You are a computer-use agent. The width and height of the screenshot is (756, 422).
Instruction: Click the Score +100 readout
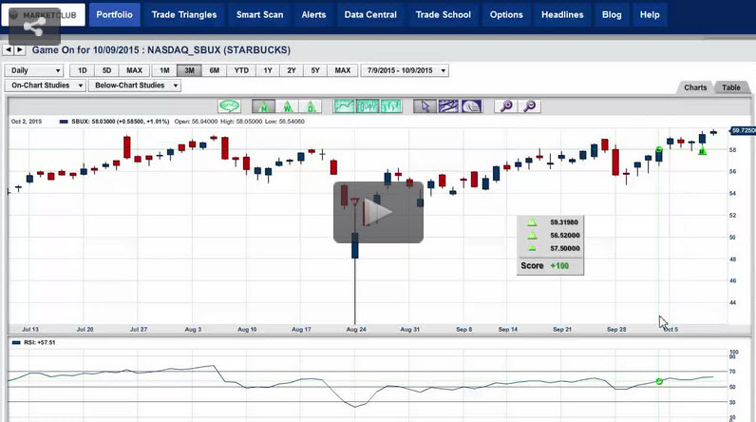tap(545, 266)
